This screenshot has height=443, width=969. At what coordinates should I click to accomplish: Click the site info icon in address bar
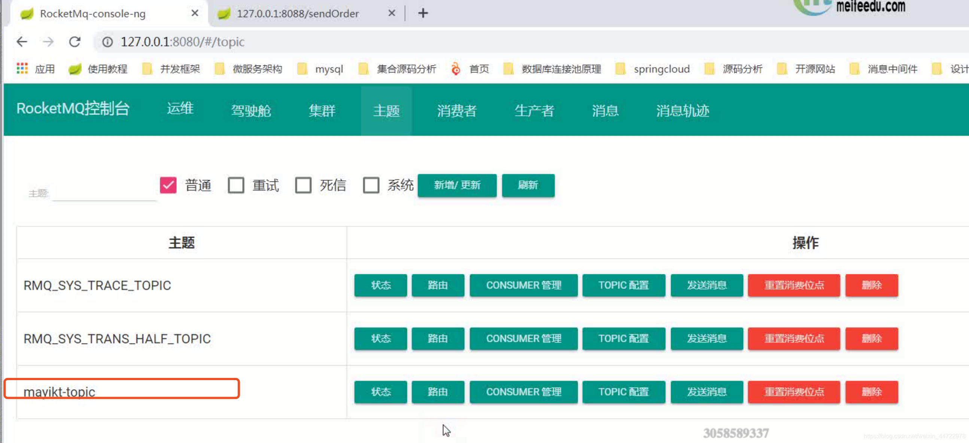point(107,42)
